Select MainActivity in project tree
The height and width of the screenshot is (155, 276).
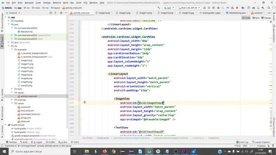pyautogui.click(x=27, y=31)
